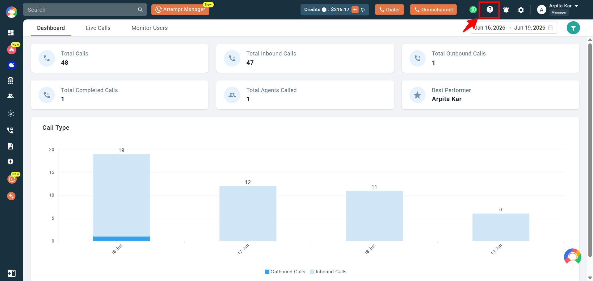Click the Total Outbound Calls card
The height and width of the screenshot is (281, 593).
[490, 58]
